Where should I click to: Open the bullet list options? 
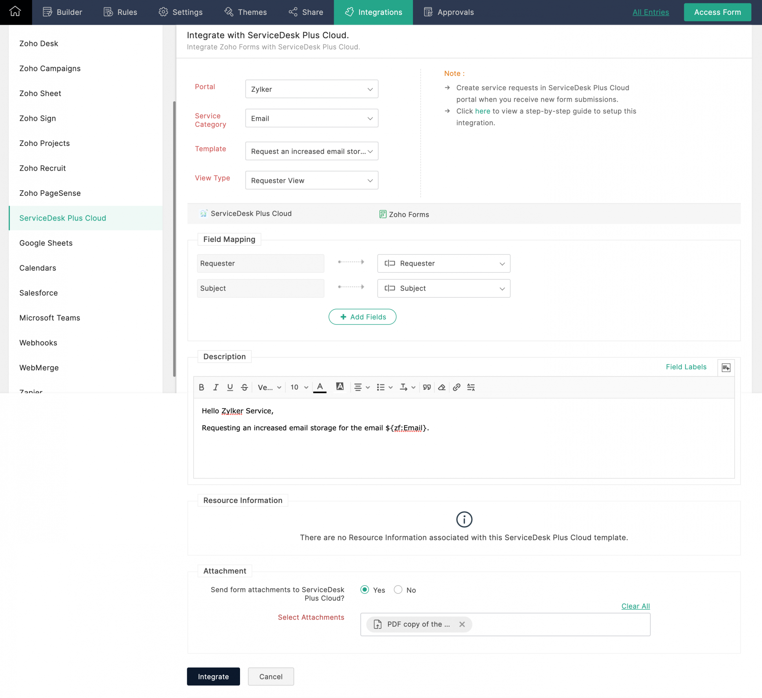(384, 387)
